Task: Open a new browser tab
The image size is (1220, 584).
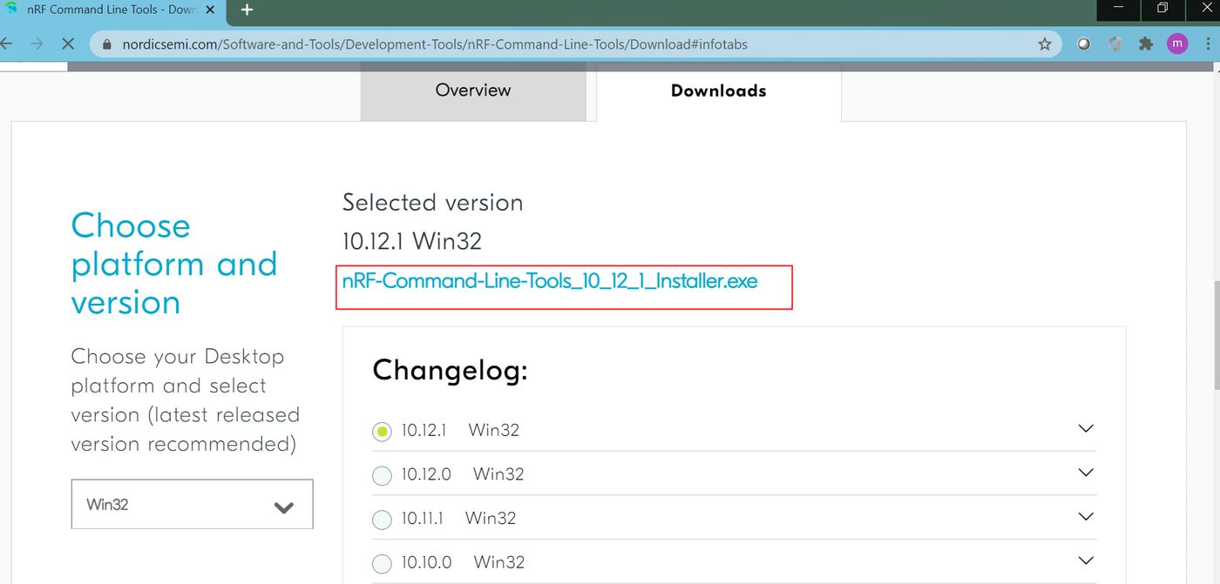Action: [x=247, y=10]
